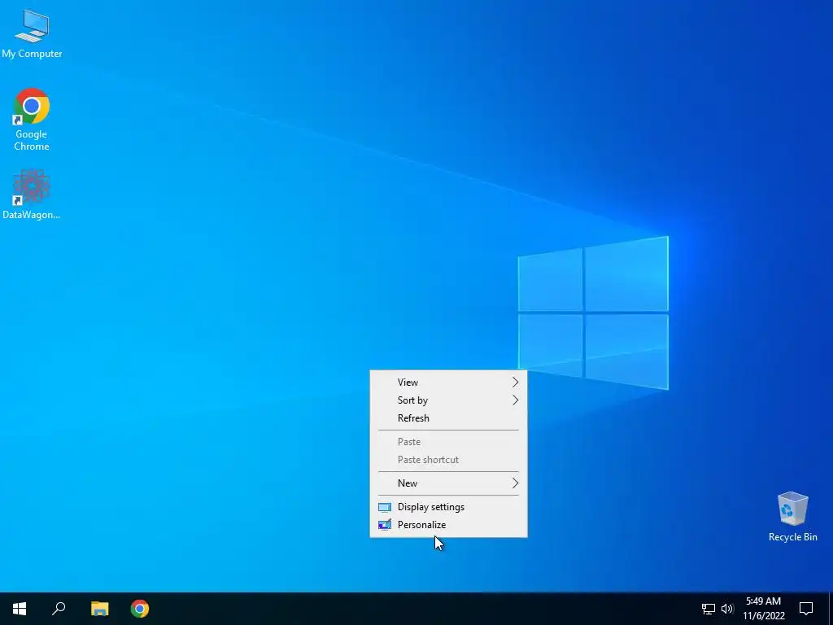
Task: Choose Refresh in the context menu
Action: 448,418
